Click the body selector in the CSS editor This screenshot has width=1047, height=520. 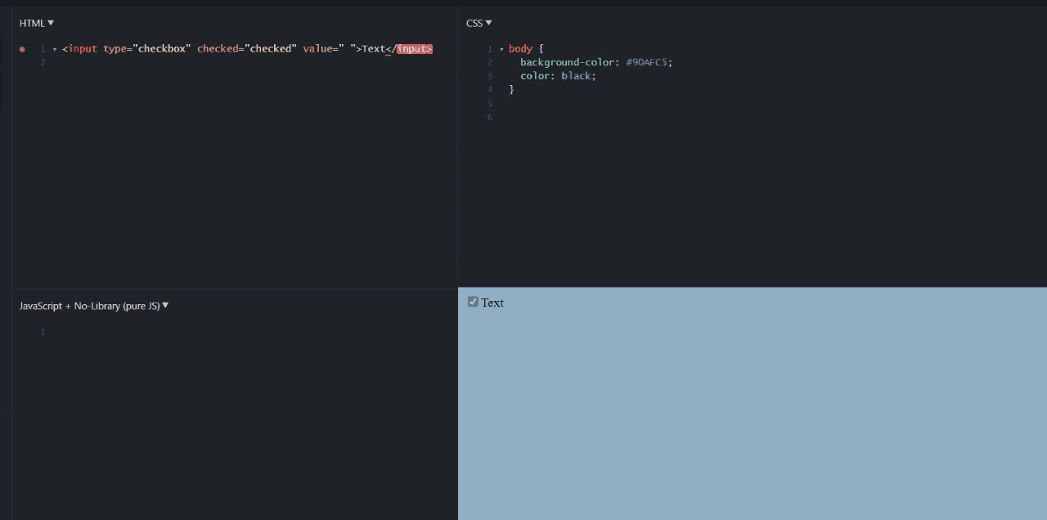point(520,49)
